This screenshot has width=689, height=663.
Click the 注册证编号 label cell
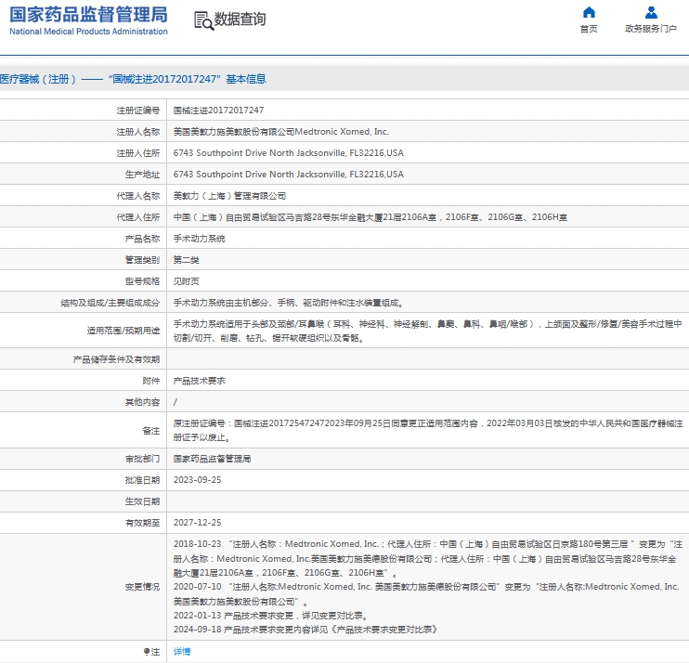click(x=138, y=110)
